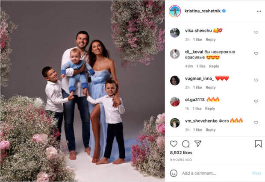Open emoji picker smiley icon

coord(174,173)
